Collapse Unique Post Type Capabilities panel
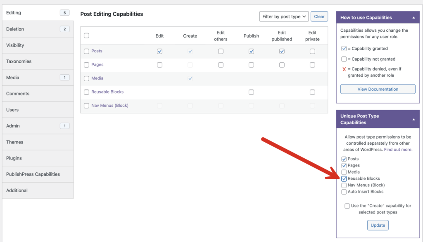 click(413, 119)
